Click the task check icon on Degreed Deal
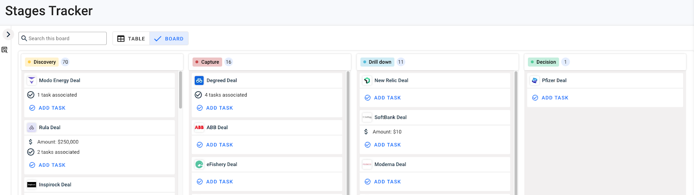 click(198, 95)
